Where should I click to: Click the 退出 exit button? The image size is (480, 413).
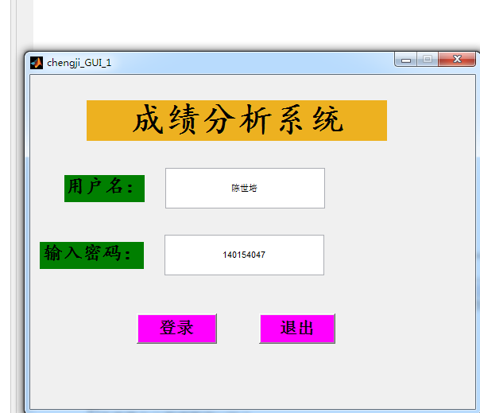coord(297,329)
